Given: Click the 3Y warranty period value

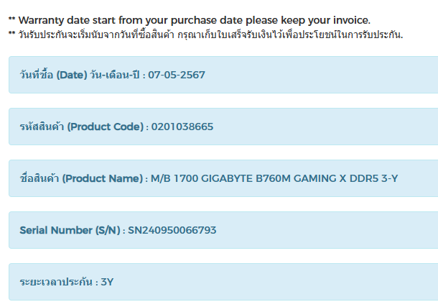Looking at the screenshot, I should 107,282.
